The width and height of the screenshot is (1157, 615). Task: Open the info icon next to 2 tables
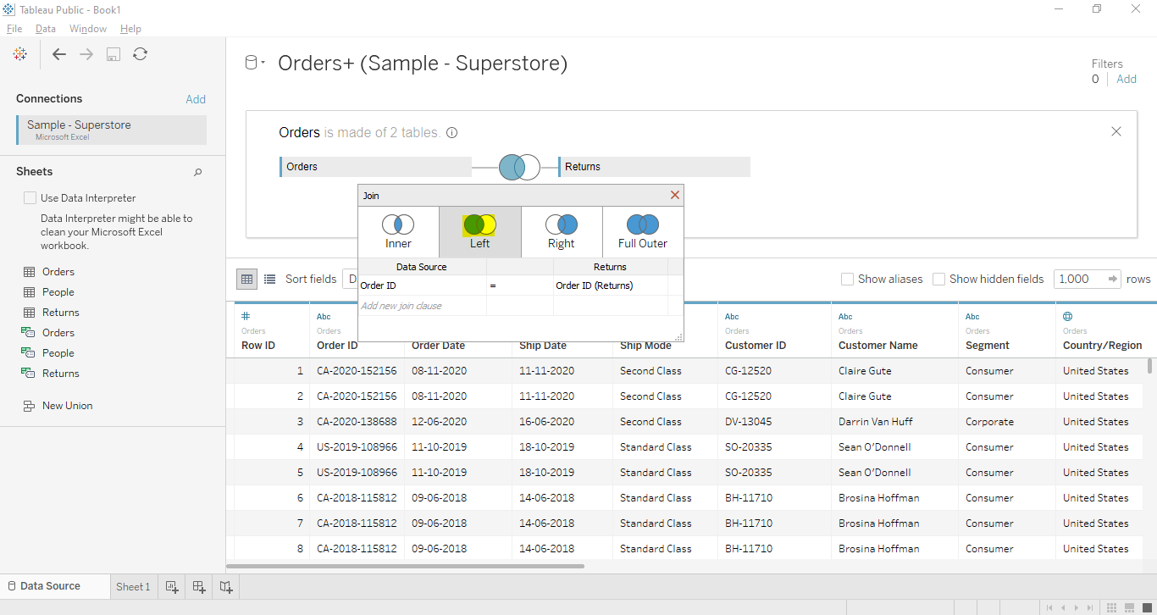[452, 133]
